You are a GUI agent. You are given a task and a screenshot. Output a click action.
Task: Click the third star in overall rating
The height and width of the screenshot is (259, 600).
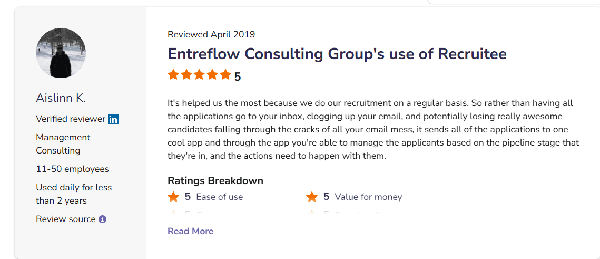(x=200, y=75)
